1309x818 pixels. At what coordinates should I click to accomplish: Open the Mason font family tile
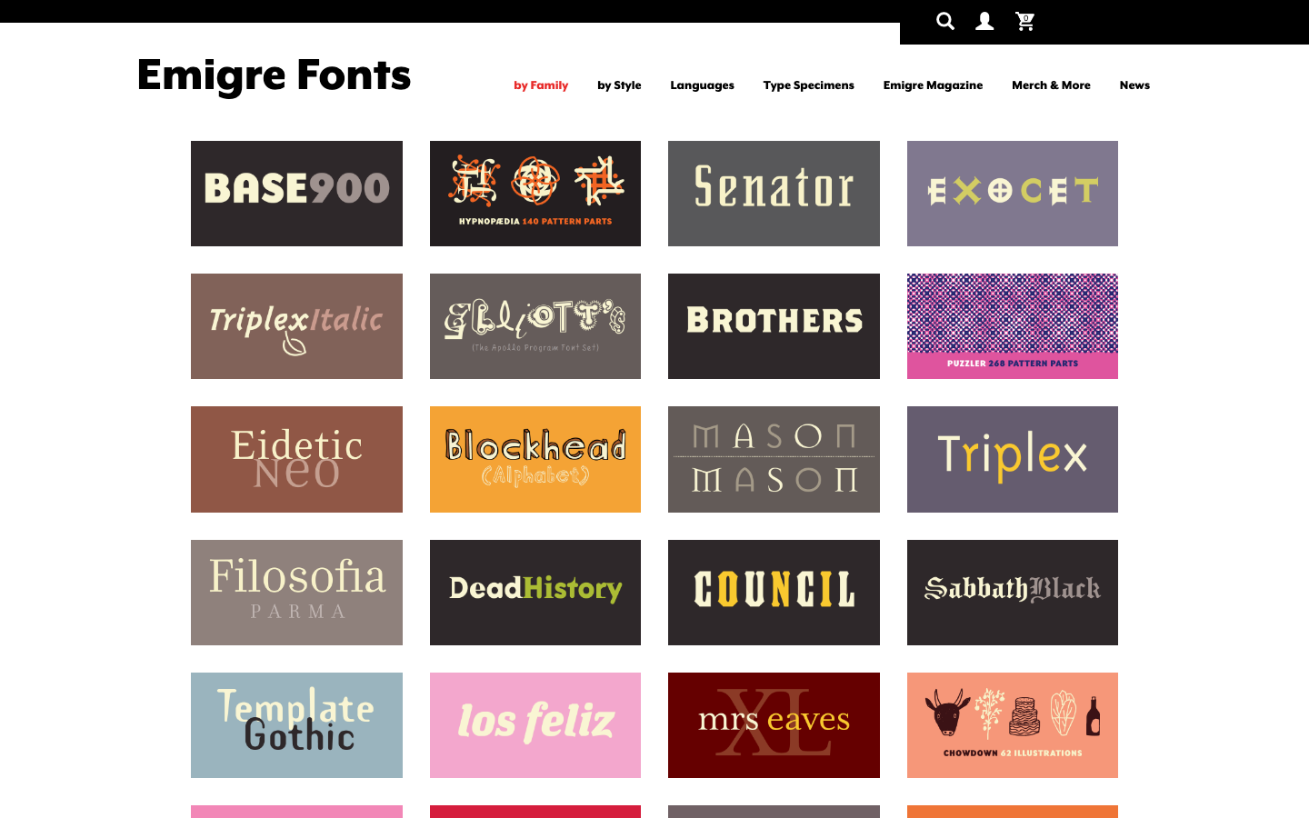click(x=774, y=459)
